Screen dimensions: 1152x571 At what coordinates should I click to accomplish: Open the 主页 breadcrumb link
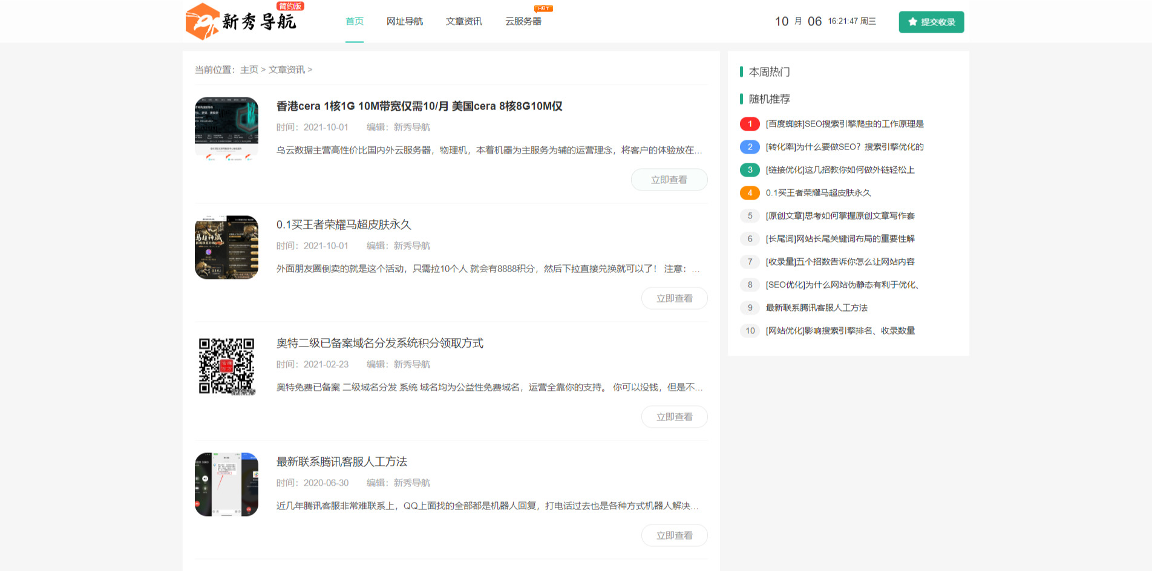pos(249,70)
